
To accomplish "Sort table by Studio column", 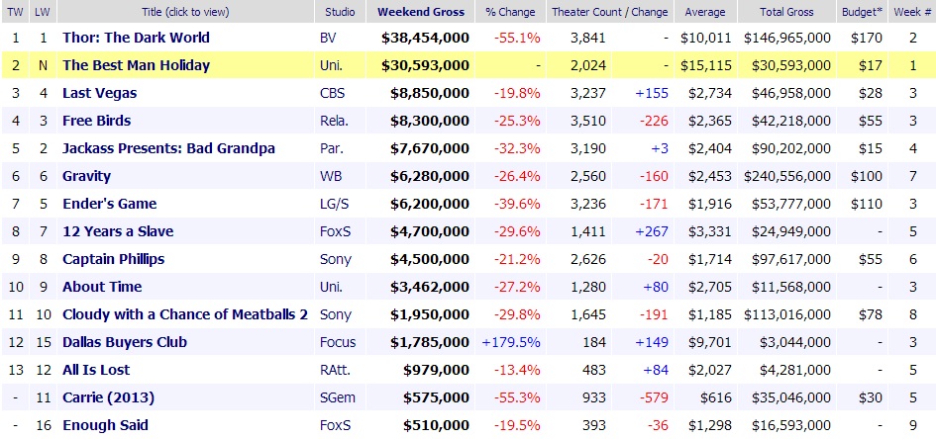I will click(341, 12).
